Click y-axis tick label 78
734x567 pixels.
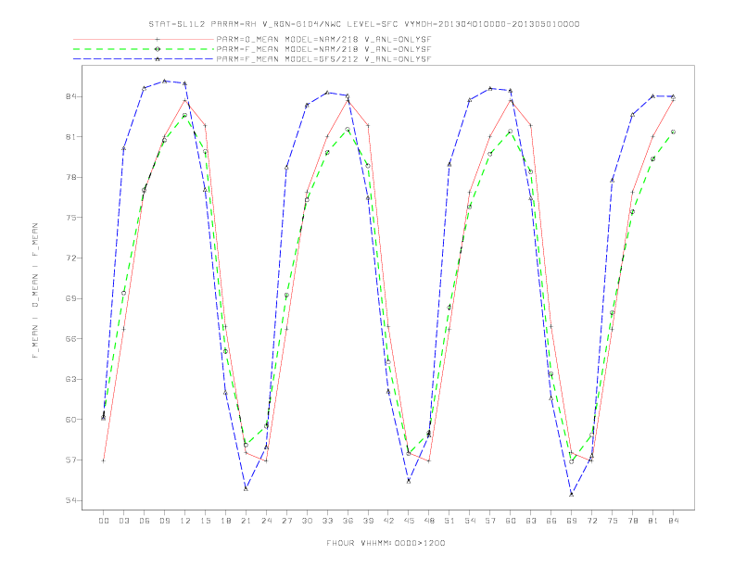tap(70, 177)
